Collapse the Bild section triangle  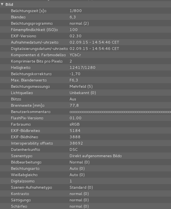pos(2,4)
